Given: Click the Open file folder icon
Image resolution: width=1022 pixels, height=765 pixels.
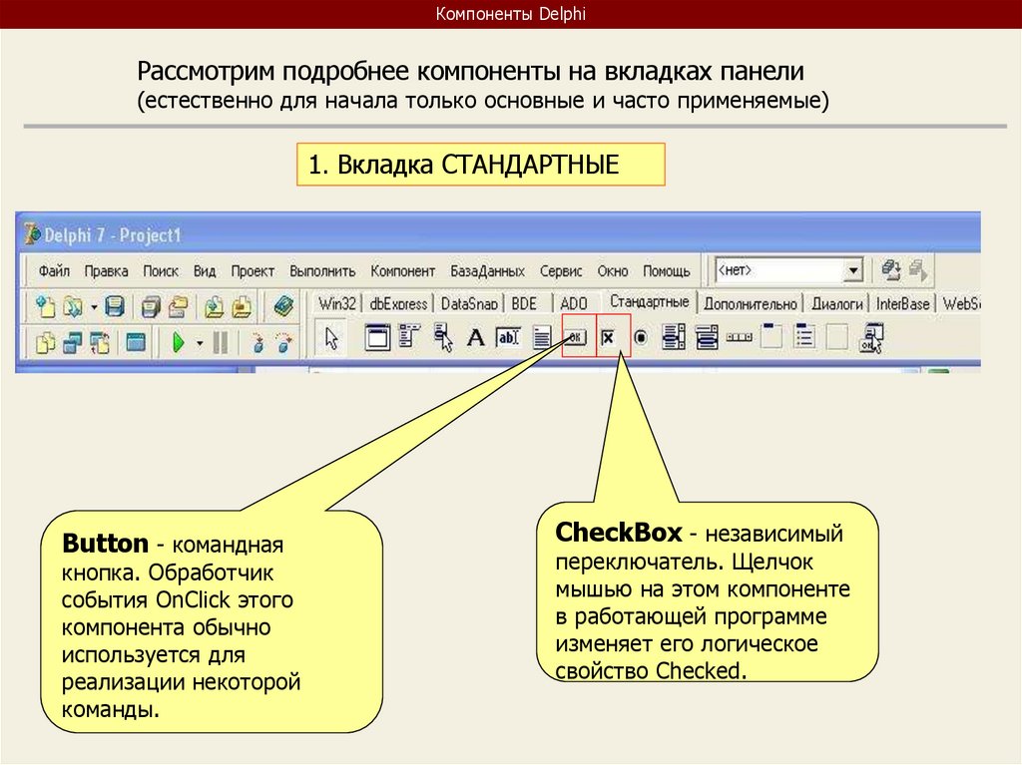Looking at the screenshot, I should [72, 305].
